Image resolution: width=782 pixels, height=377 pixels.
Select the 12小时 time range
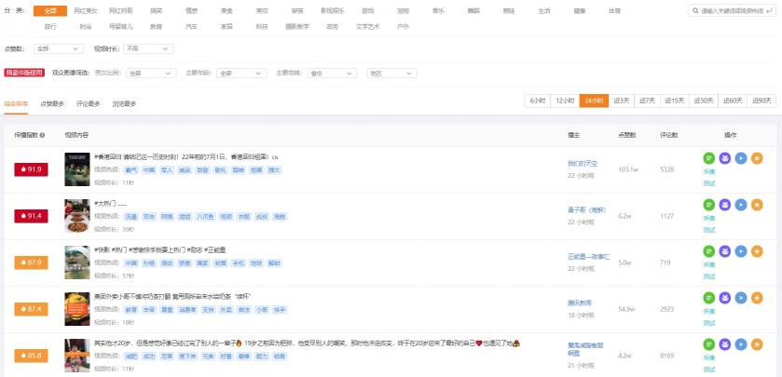pyautogui.click(x=565, y=101)
